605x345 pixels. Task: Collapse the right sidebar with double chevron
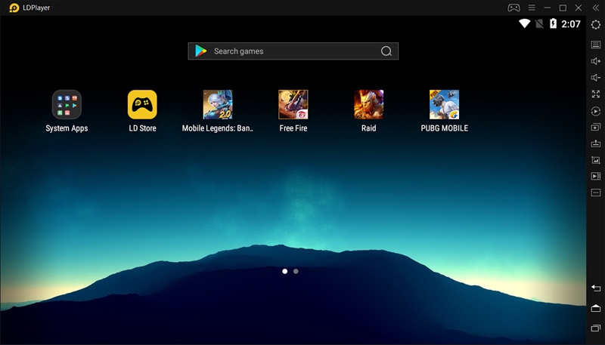[x=595, y=8]
